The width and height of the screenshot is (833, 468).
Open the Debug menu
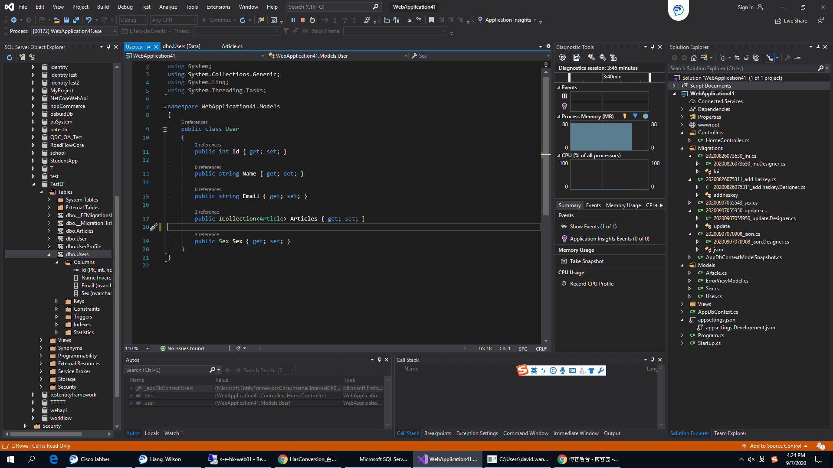125,6
